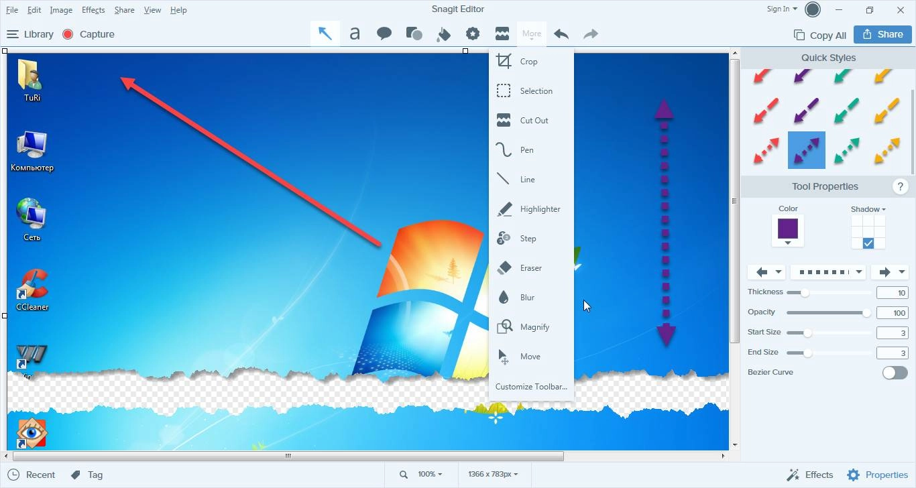The width and height of the screenshot is (916, 488).
Task: Open the 100% zoom level dropdown
Action: [430, 474]
